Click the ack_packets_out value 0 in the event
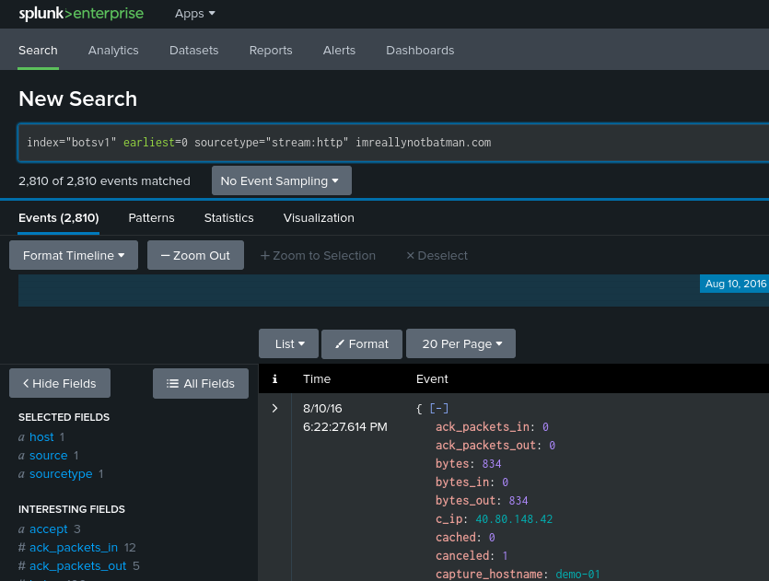Viewport: 769px width, 581px height. [x=553, y=446]
